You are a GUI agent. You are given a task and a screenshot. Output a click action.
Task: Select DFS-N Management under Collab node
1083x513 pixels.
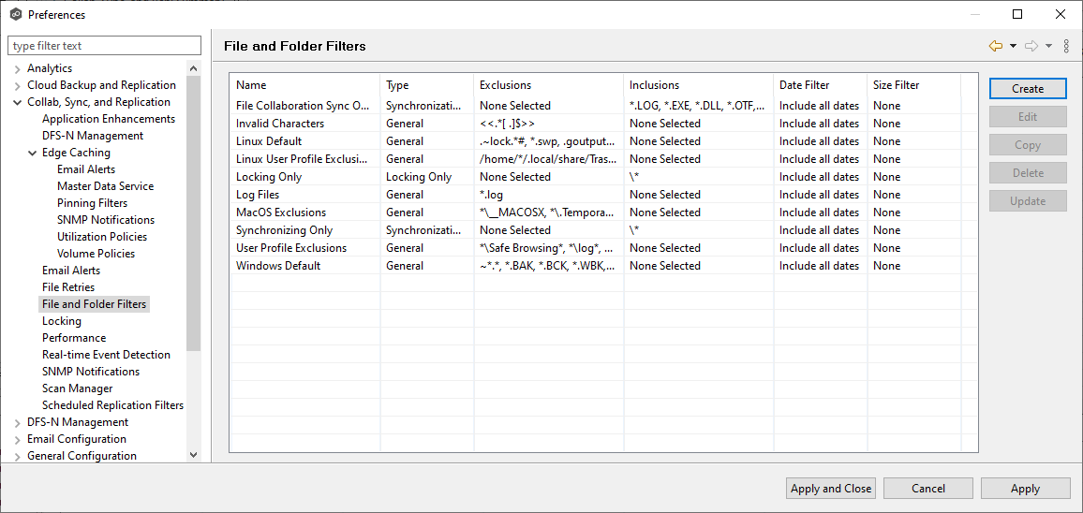click(93, 136)
